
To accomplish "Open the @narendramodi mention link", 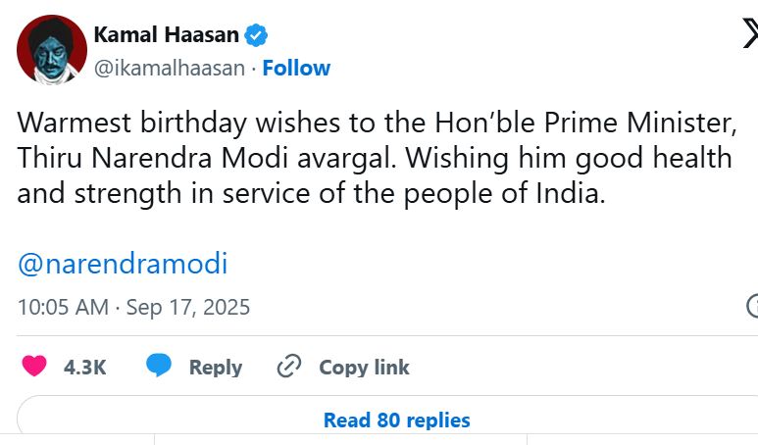I will (x=123, y=264).
